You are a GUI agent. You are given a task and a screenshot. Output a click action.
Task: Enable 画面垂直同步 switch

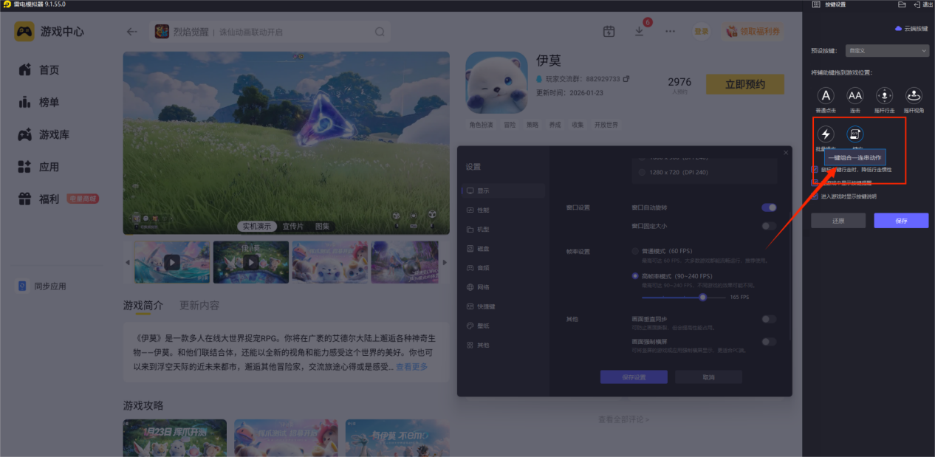click(769, 319)
